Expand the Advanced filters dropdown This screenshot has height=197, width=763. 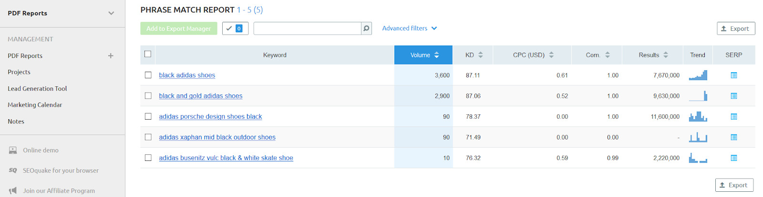coord(409,28)
